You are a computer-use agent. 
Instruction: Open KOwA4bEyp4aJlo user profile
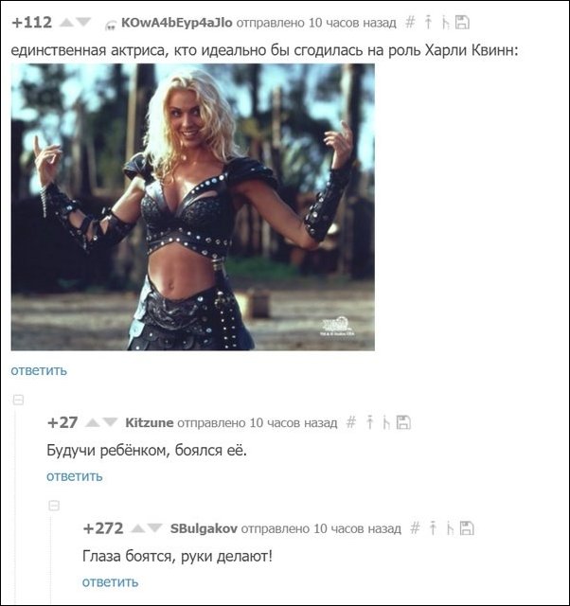click(x=177, y=23)
